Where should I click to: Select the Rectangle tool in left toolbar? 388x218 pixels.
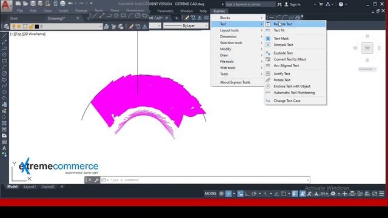click(x=4, y=61)
